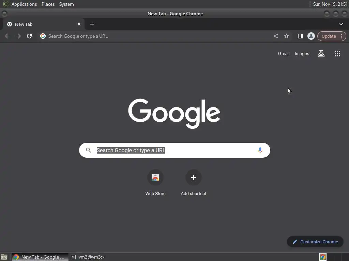This screenshot has height=261, width=349.
Task: Click the date and time clock
Action: click(x=330, y=4)
